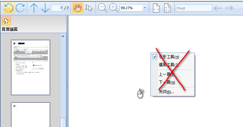Find next match with right arrow
The image size is (243, 127).
229,8
